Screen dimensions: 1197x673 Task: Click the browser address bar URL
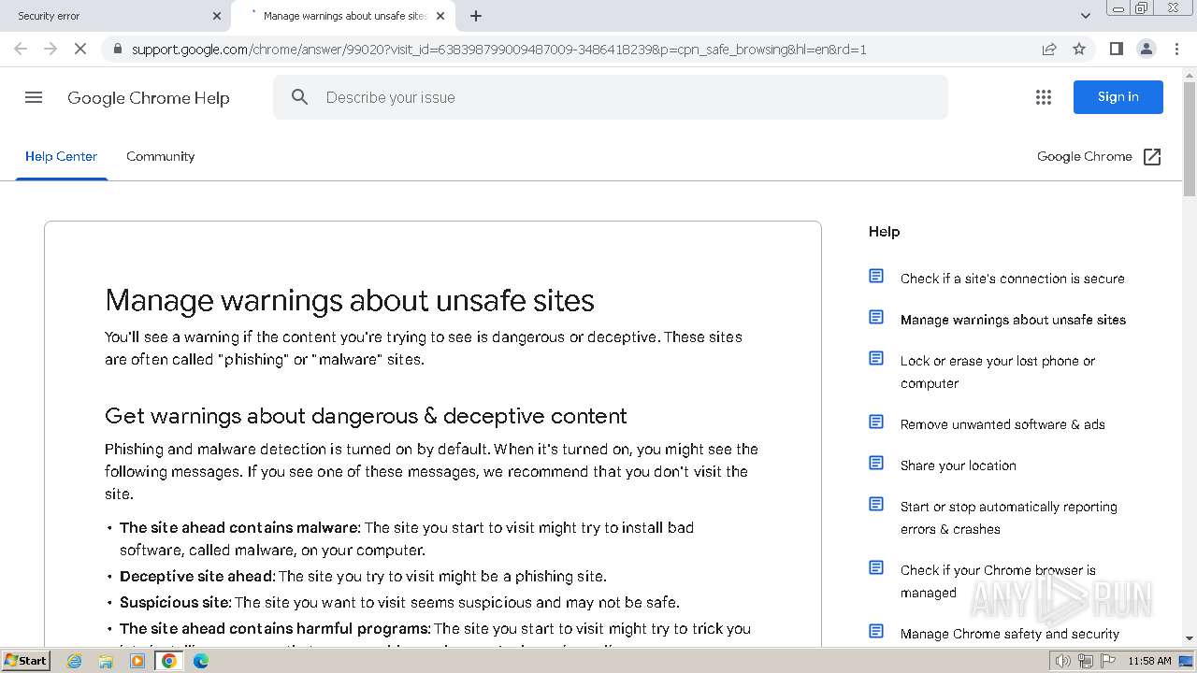tap(499, 49)
